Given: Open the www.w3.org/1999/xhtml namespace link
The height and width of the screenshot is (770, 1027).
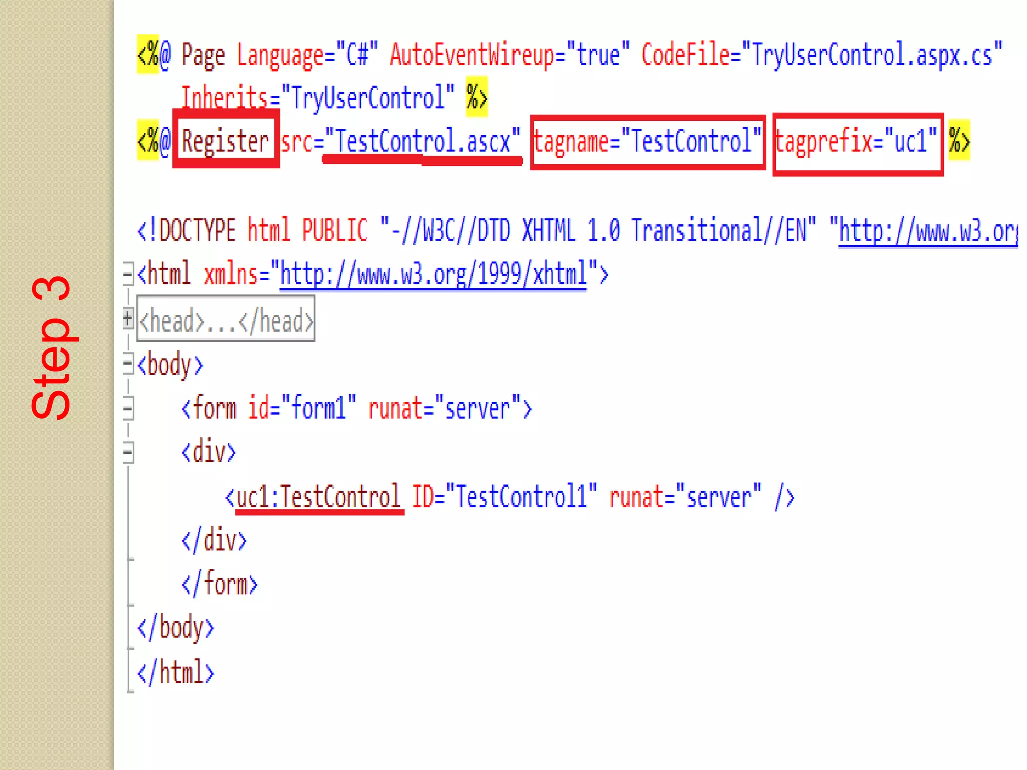Looking at the screenshot, I should point(433,275).
